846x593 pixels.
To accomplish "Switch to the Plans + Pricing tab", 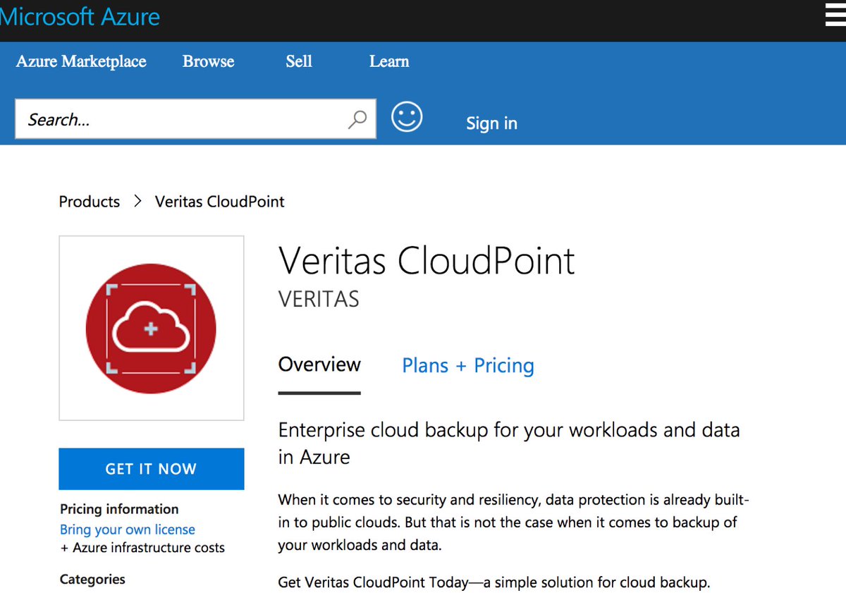I will coord(467,365).
